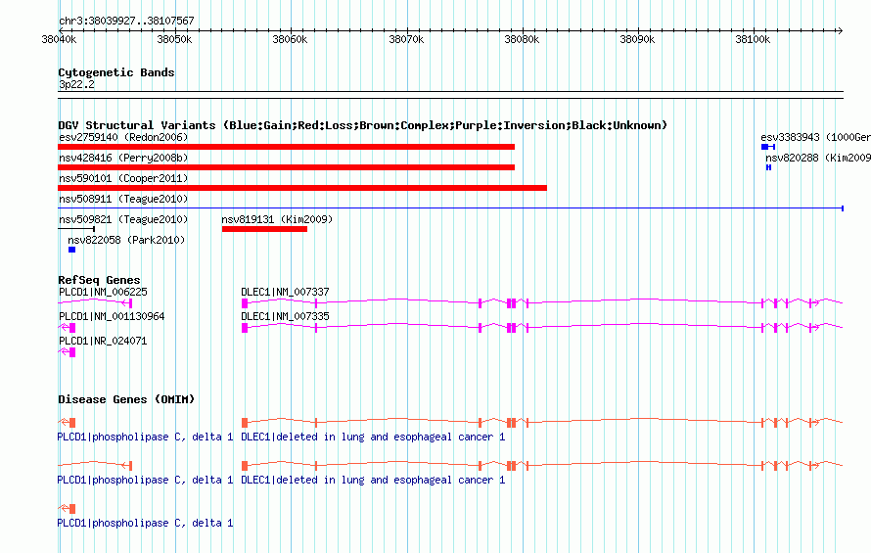Open the nsv509821 (Teague2010) label
This screenshot has width=871, height=553.
pos(123,219)
